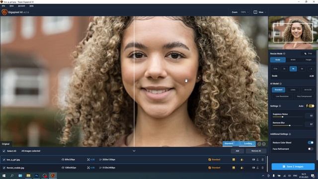Show hidden system tray icons

pyautogui.click(x=263, y=176)
